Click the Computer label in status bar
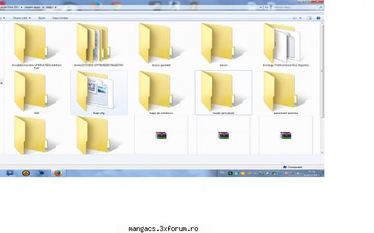 (x=295, y=167)
